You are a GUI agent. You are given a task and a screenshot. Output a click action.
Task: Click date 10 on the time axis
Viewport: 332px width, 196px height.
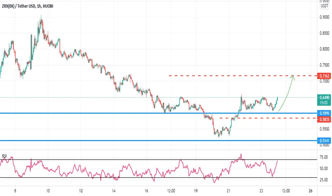[x=48, y=191]
